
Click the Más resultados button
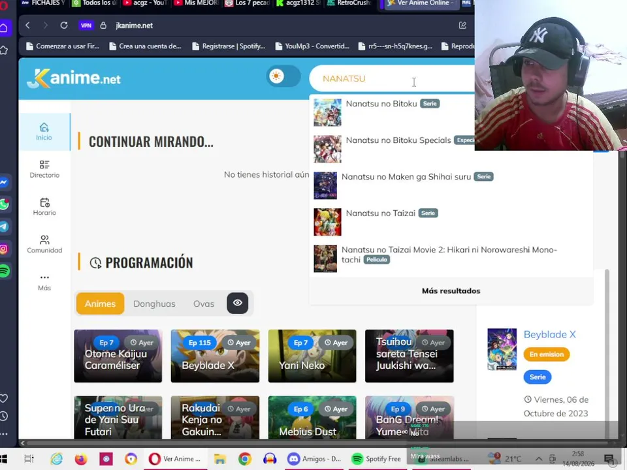point(451,291)
